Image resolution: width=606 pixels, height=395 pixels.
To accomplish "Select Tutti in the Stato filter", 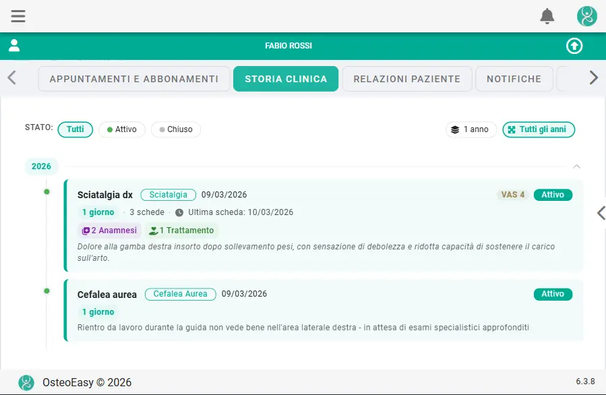I will pyautogui.click(x=75, y=129).
